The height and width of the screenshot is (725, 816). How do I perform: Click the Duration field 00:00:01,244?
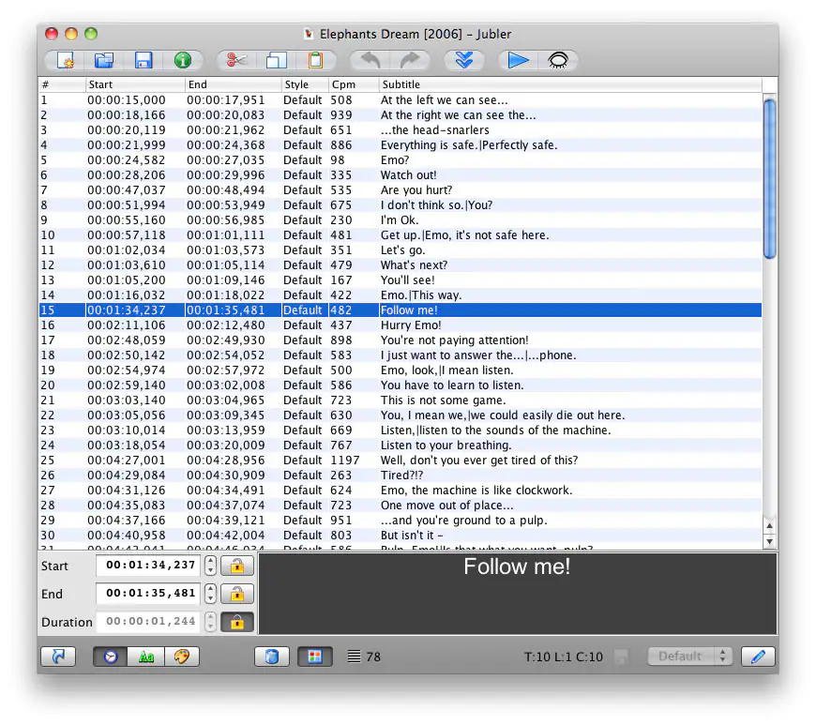(x=149, y=622)
